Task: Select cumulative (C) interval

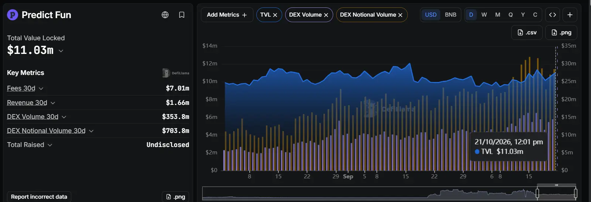Action: [x=535, y=15]
